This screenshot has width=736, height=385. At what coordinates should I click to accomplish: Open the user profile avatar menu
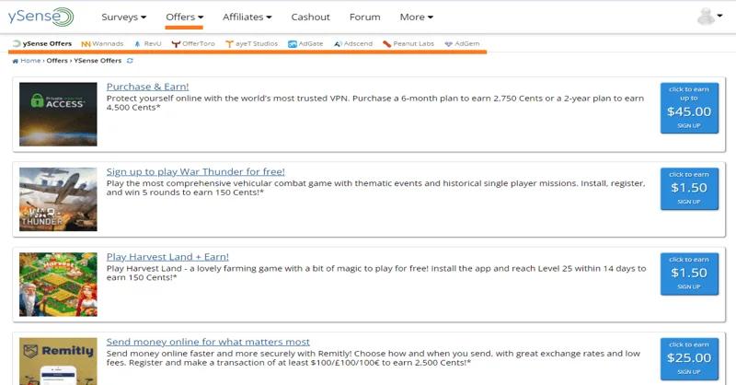tap(708, 17)
